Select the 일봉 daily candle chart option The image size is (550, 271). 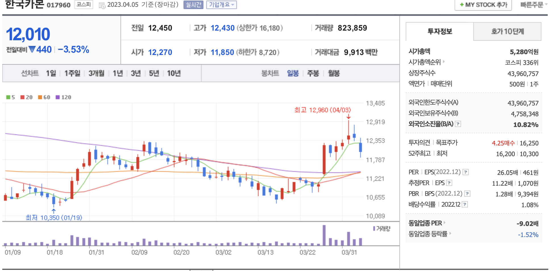[293, 73]
